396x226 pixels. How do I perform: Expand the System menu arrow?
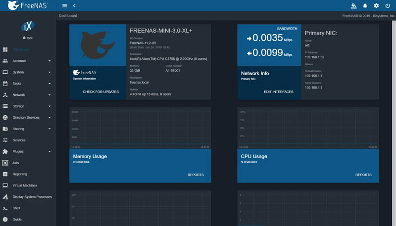click(49, 72)
